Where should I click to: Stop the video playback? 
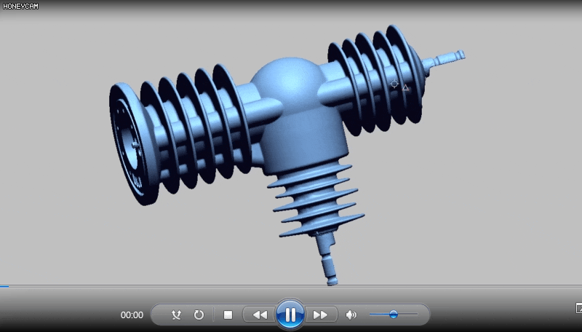228,315
